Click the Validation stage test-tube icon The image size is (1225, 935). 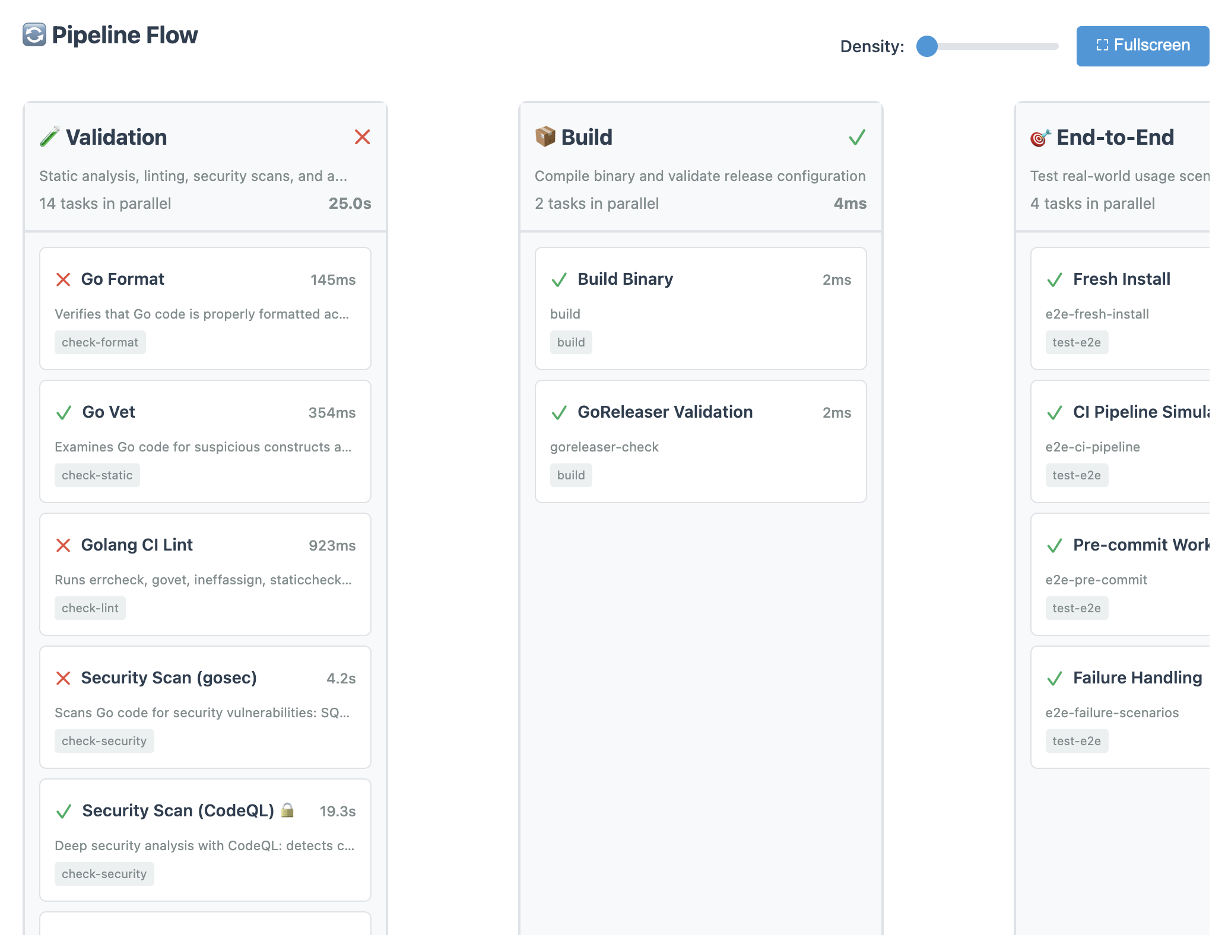tap(50, 137)
